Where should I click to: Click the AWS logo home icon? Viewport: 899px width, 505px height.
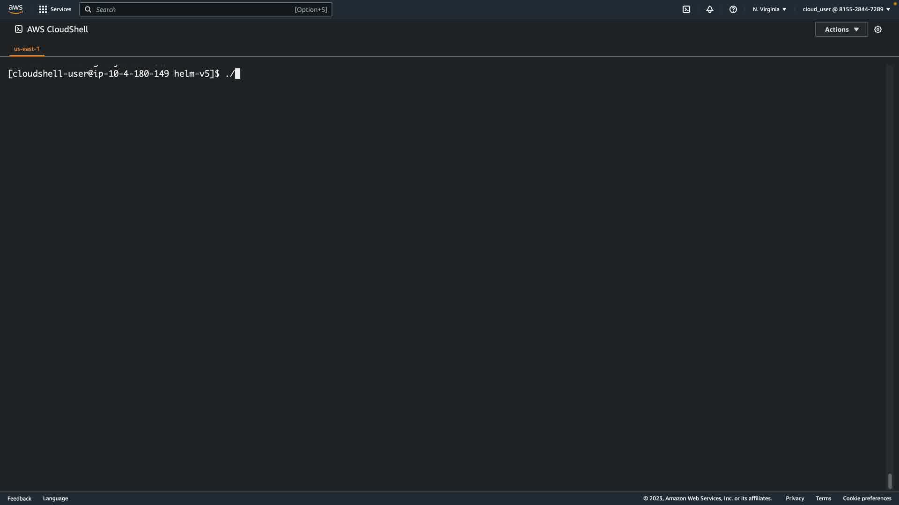tap(15, 9)
